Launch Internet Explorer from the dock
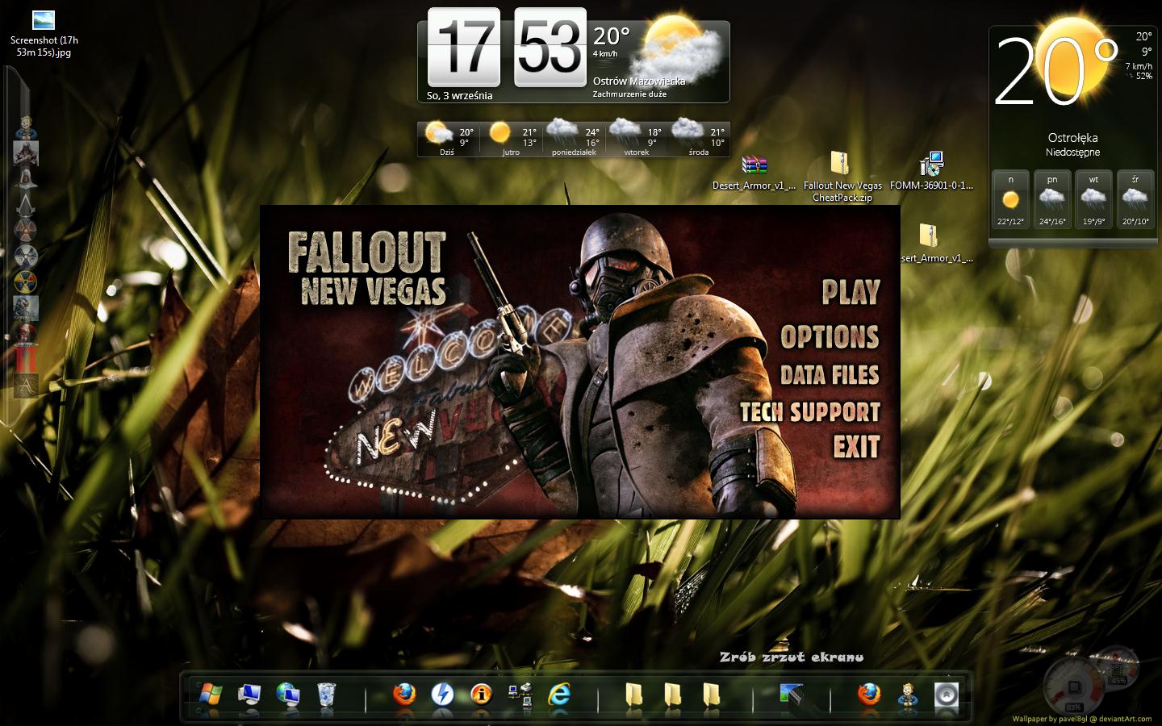Image resolution: width=1162 pixels, height=726 pixels. pos(558,694)
